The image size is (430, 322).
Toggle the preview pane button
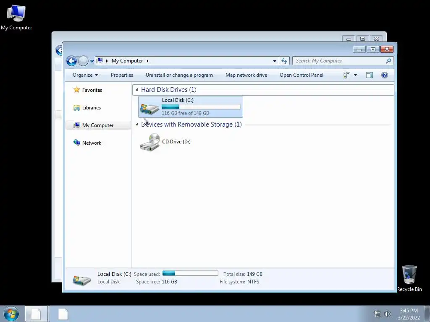[x=370, y=75]
